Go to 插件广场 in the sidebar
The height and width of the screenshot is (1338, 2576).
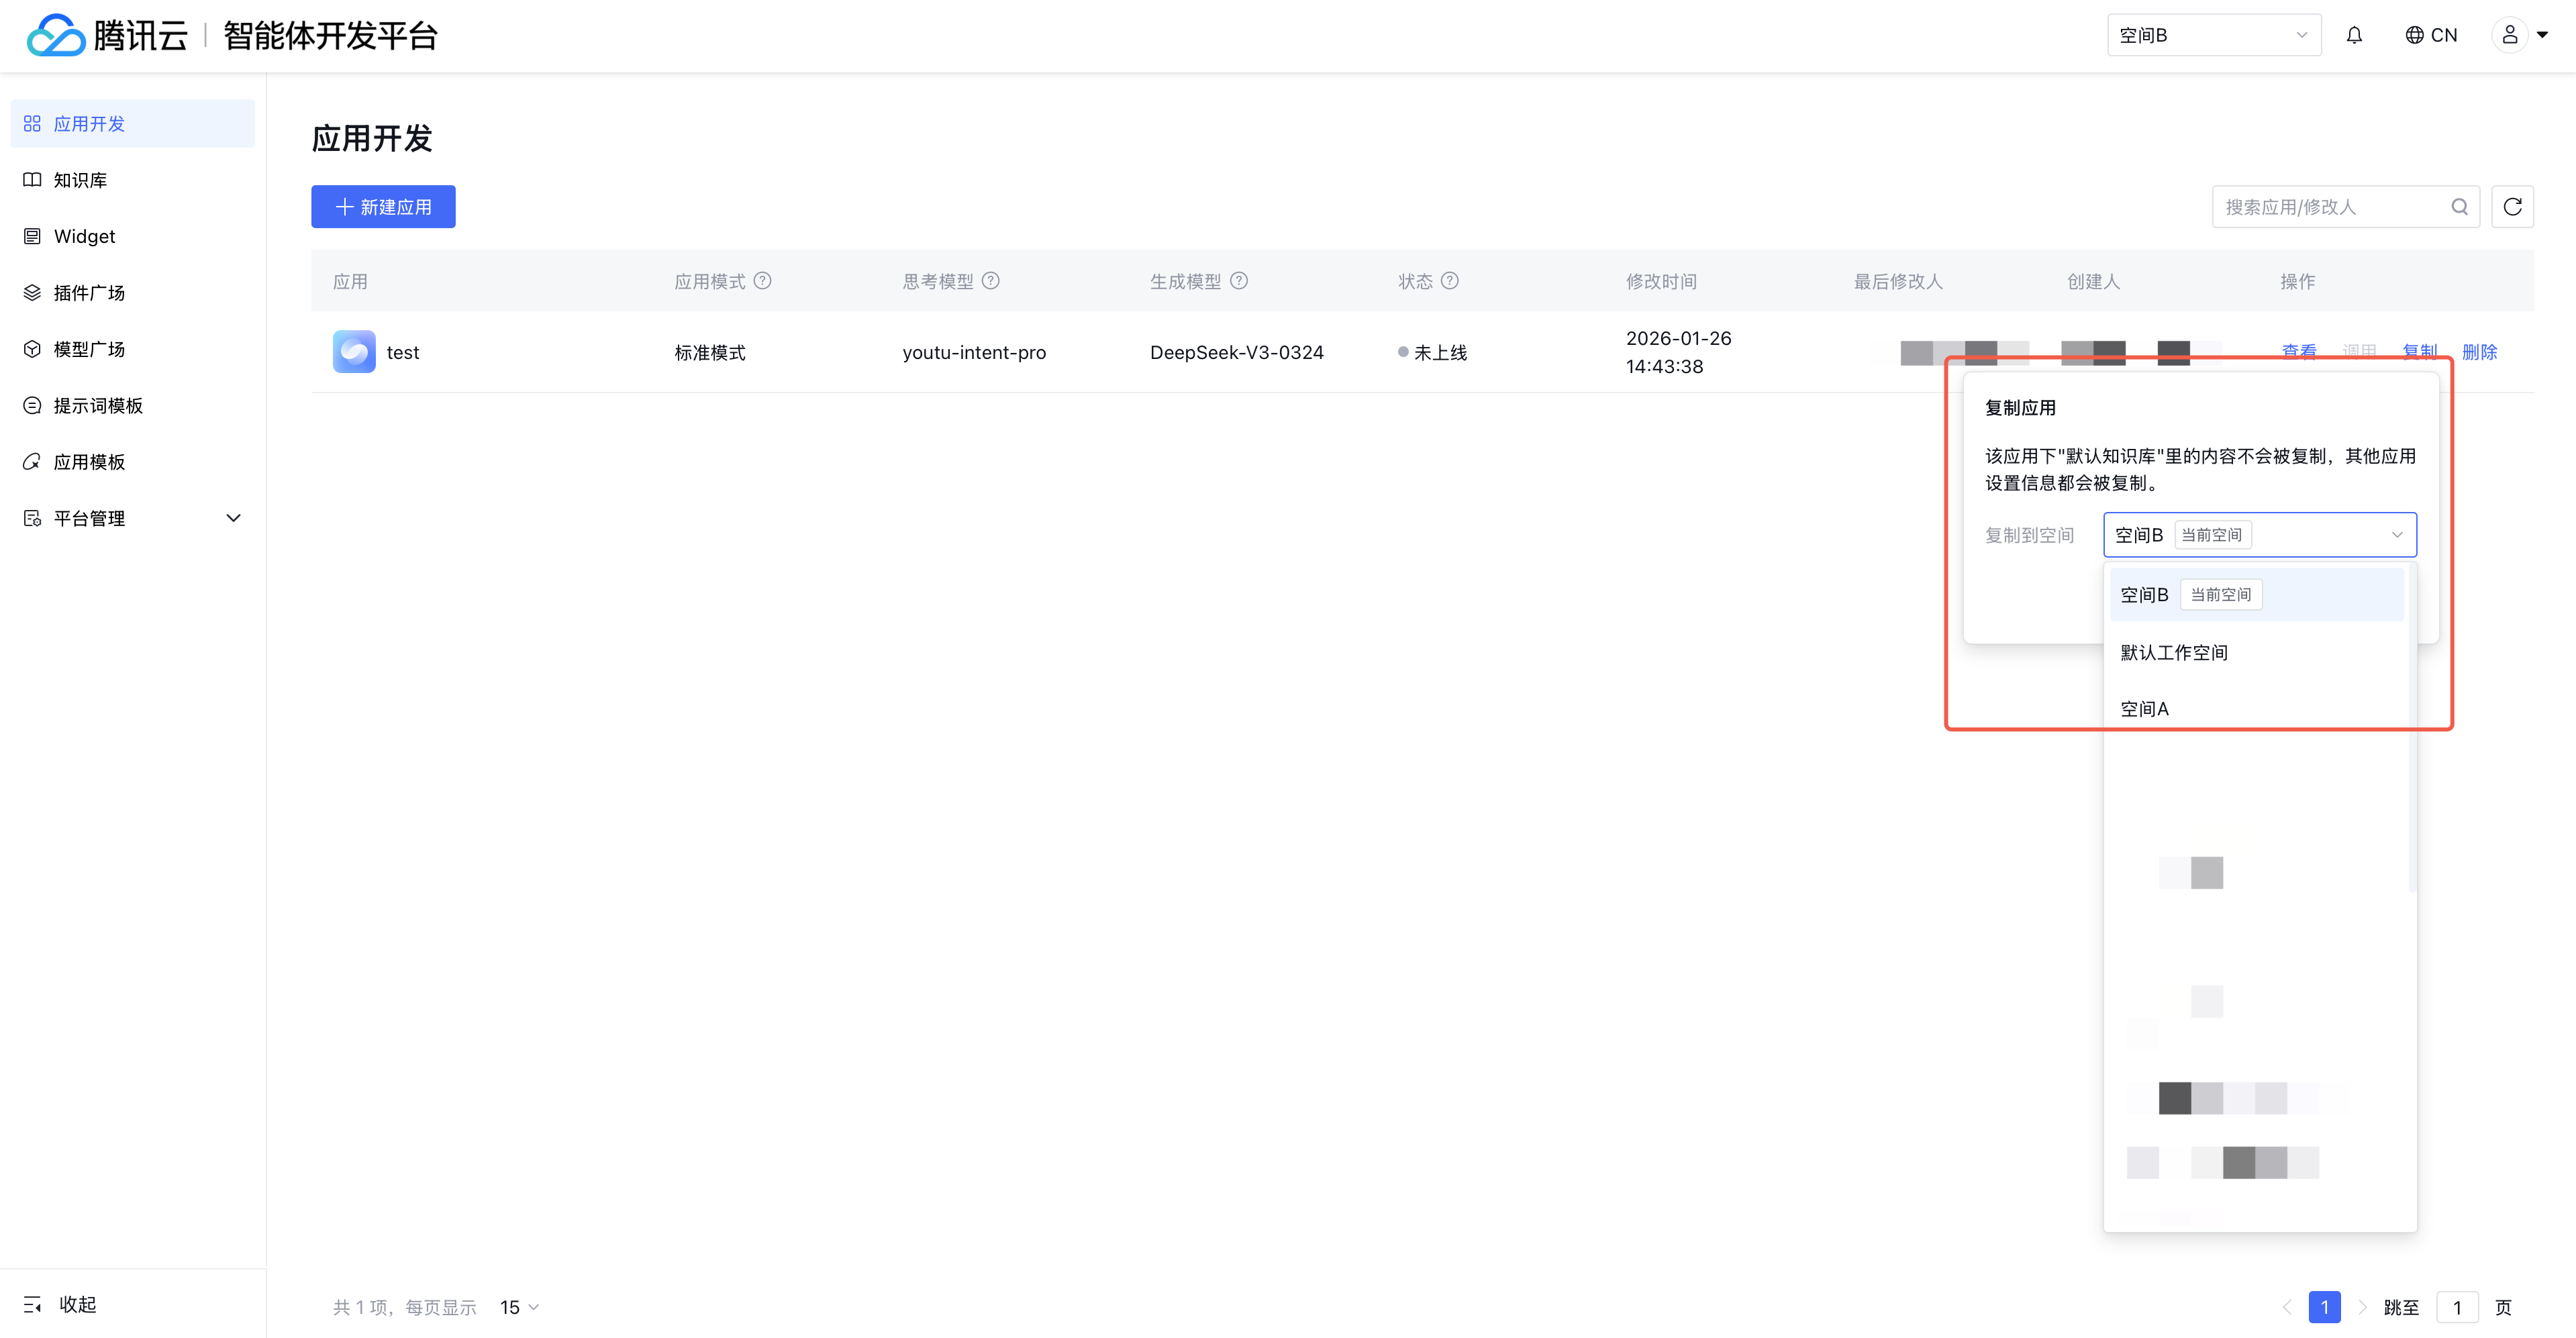click(89, 293)
